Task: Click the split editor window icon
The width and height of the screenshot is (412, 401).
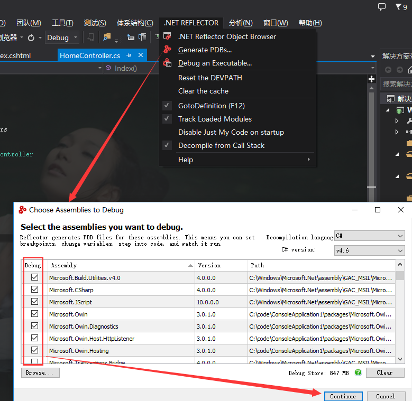Action: pos(371,79)
